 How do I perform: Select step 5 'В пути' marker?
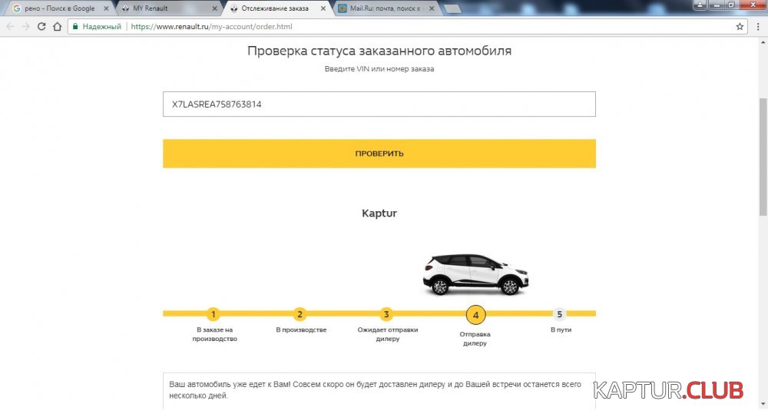pos(560,314)
